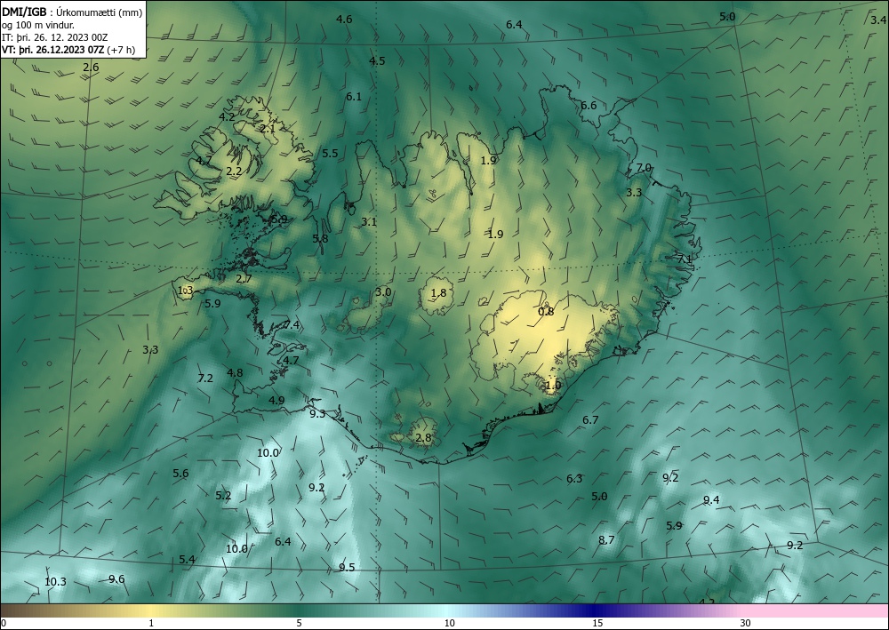Image resolution: width=889 pixels, height=630 pixels.
Task: Click the value '1.3' on the map
Action: tap(186, 291)
